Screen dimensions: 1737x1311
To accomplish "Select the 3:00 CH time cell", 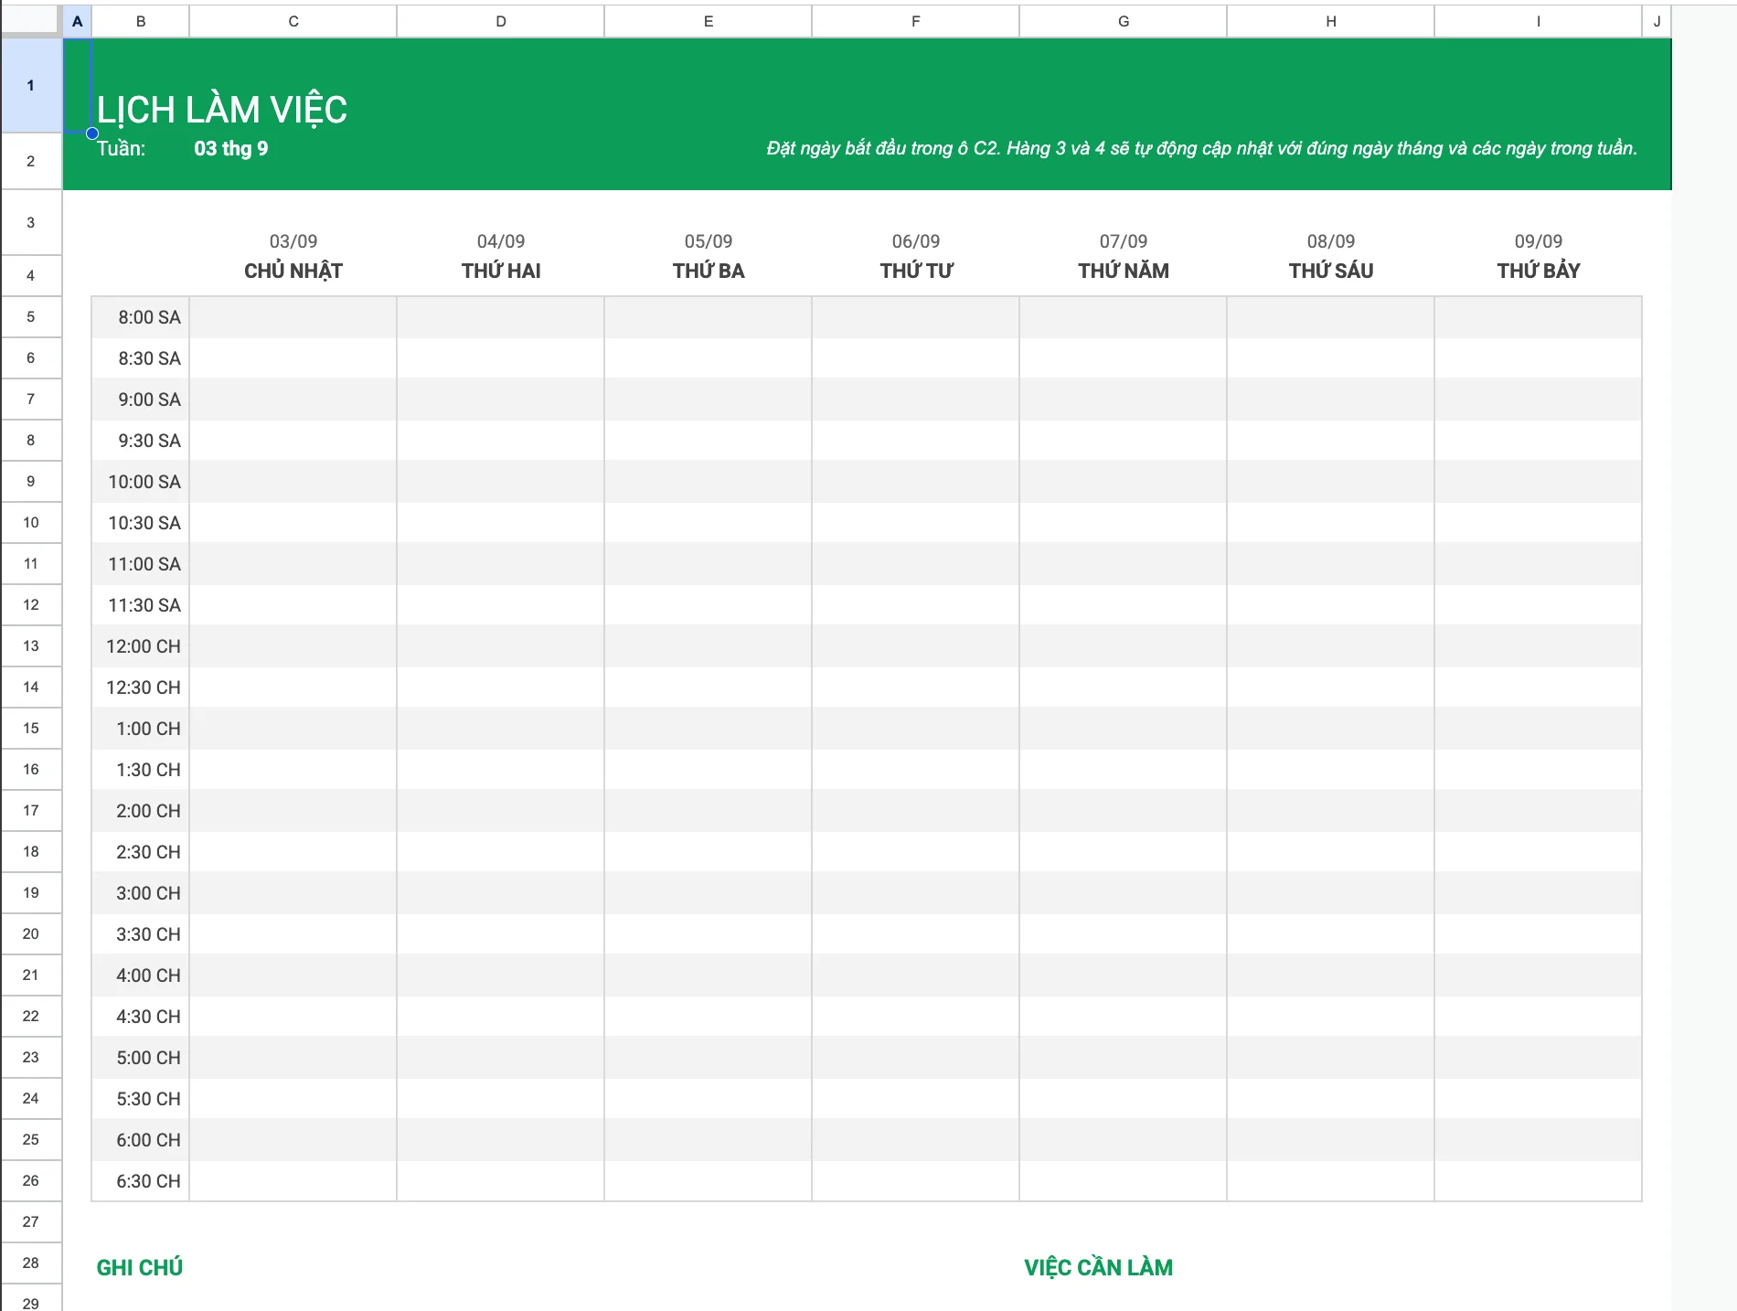I will (x=141, y=893).
